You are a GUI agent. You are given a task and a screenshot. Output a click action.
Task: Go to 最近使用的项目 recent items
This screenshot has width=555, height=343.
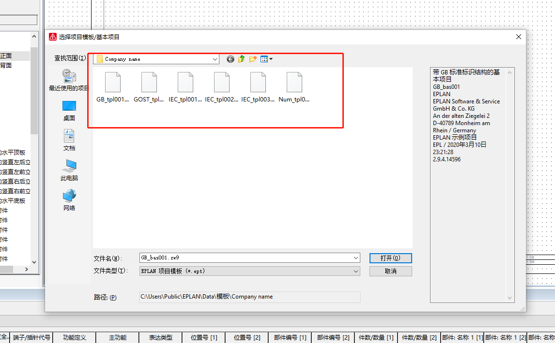click(69, 80)
